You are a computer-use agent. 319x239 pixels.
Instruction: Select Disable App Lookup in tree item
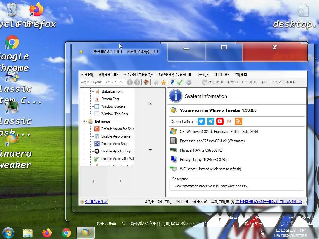(x=117, y=151)
